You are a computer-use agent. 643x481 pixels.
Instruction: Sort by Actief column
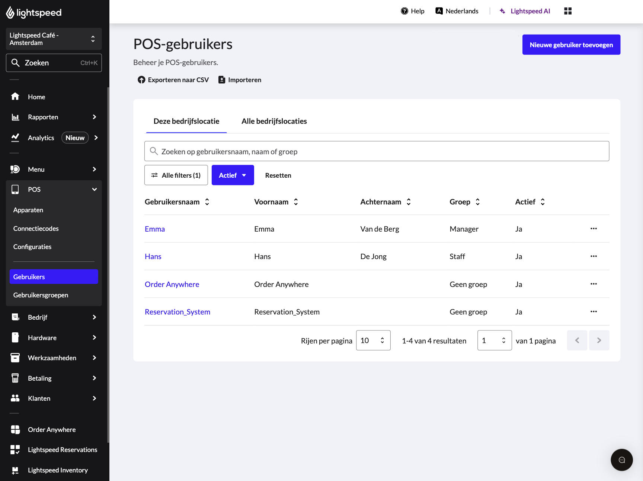[x=530, y=202]
